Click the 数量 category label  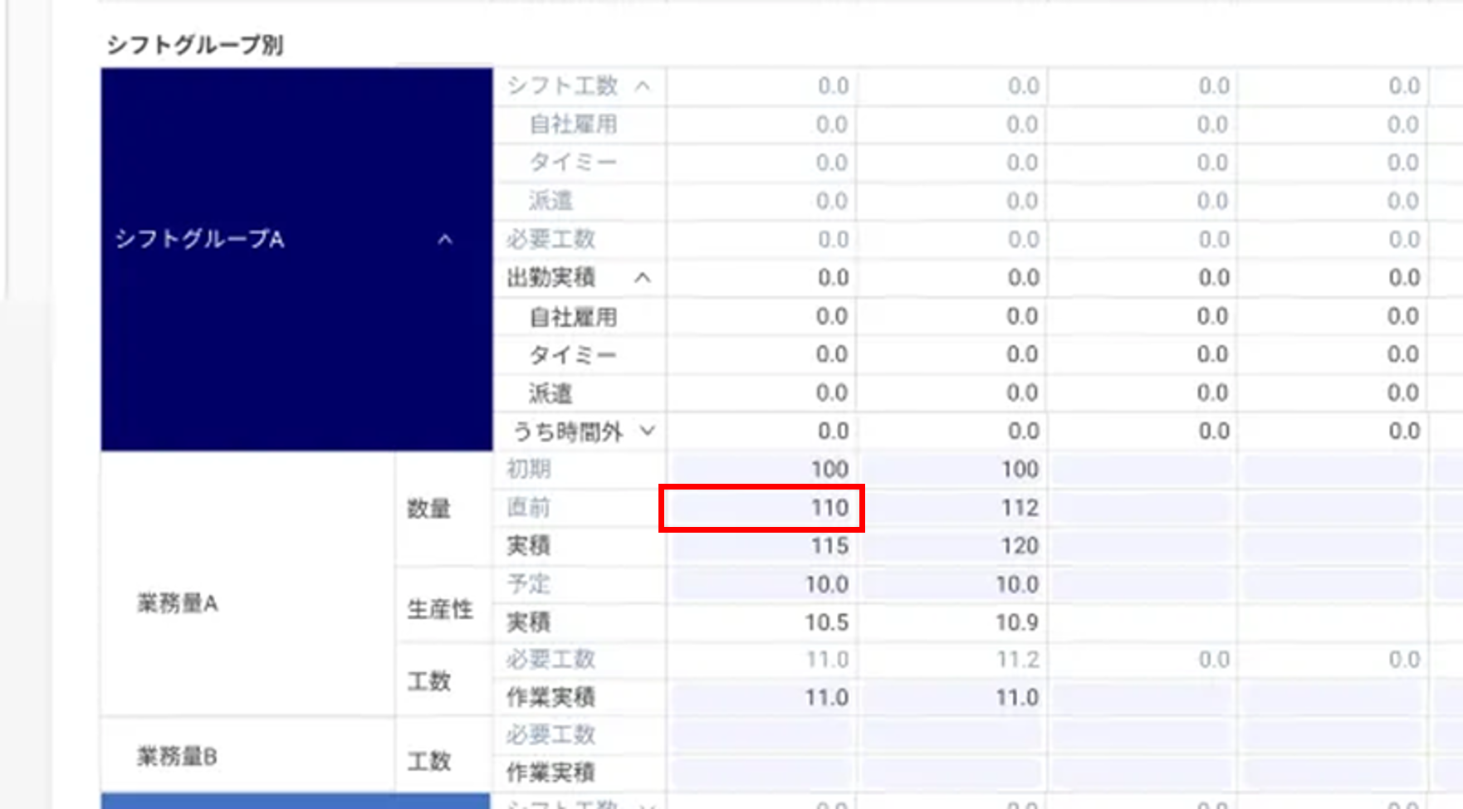428,509
